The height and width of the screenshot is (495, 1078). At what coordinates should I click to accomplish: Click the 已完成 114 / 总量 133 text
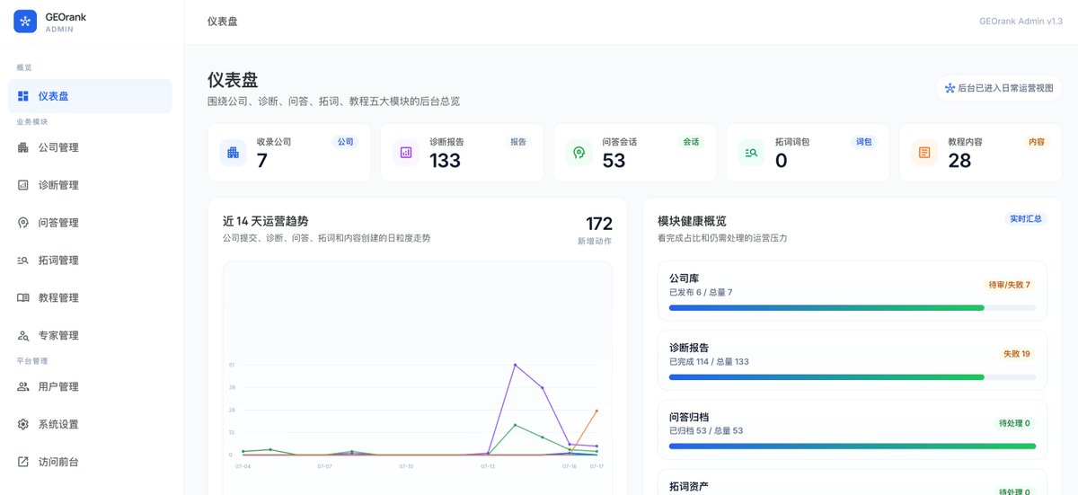coord(709,362)
